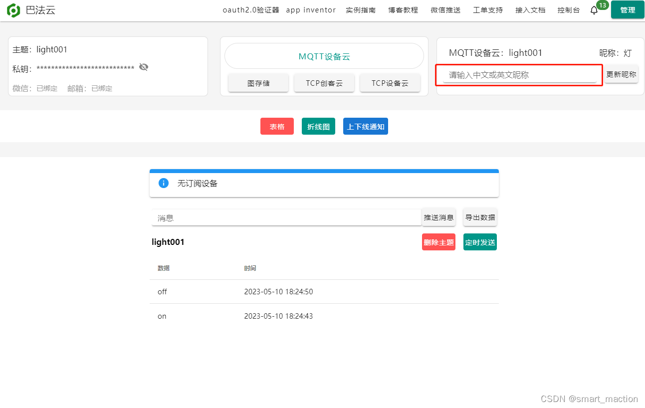Open 接入文档 nav link
This screenshot has height=408, width=645.
tap(530, 10)
